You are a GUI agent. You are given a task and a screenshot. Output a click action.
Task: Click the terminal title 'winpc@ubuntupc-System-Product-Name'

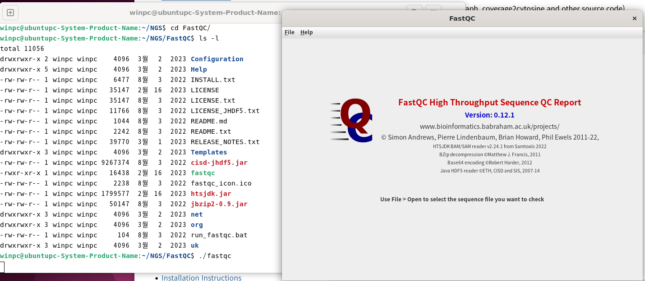point(205,13)
